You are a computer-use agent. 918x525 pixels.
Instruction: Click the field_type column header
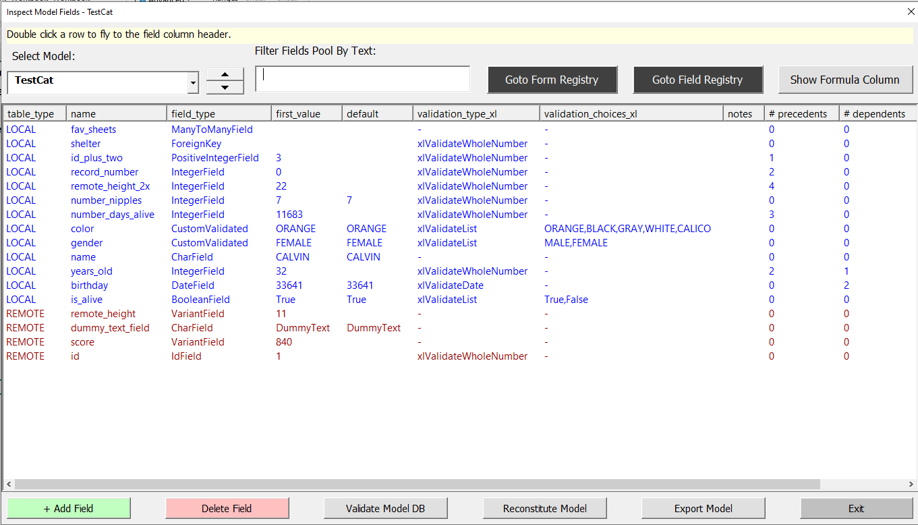[x=219, y=113]
